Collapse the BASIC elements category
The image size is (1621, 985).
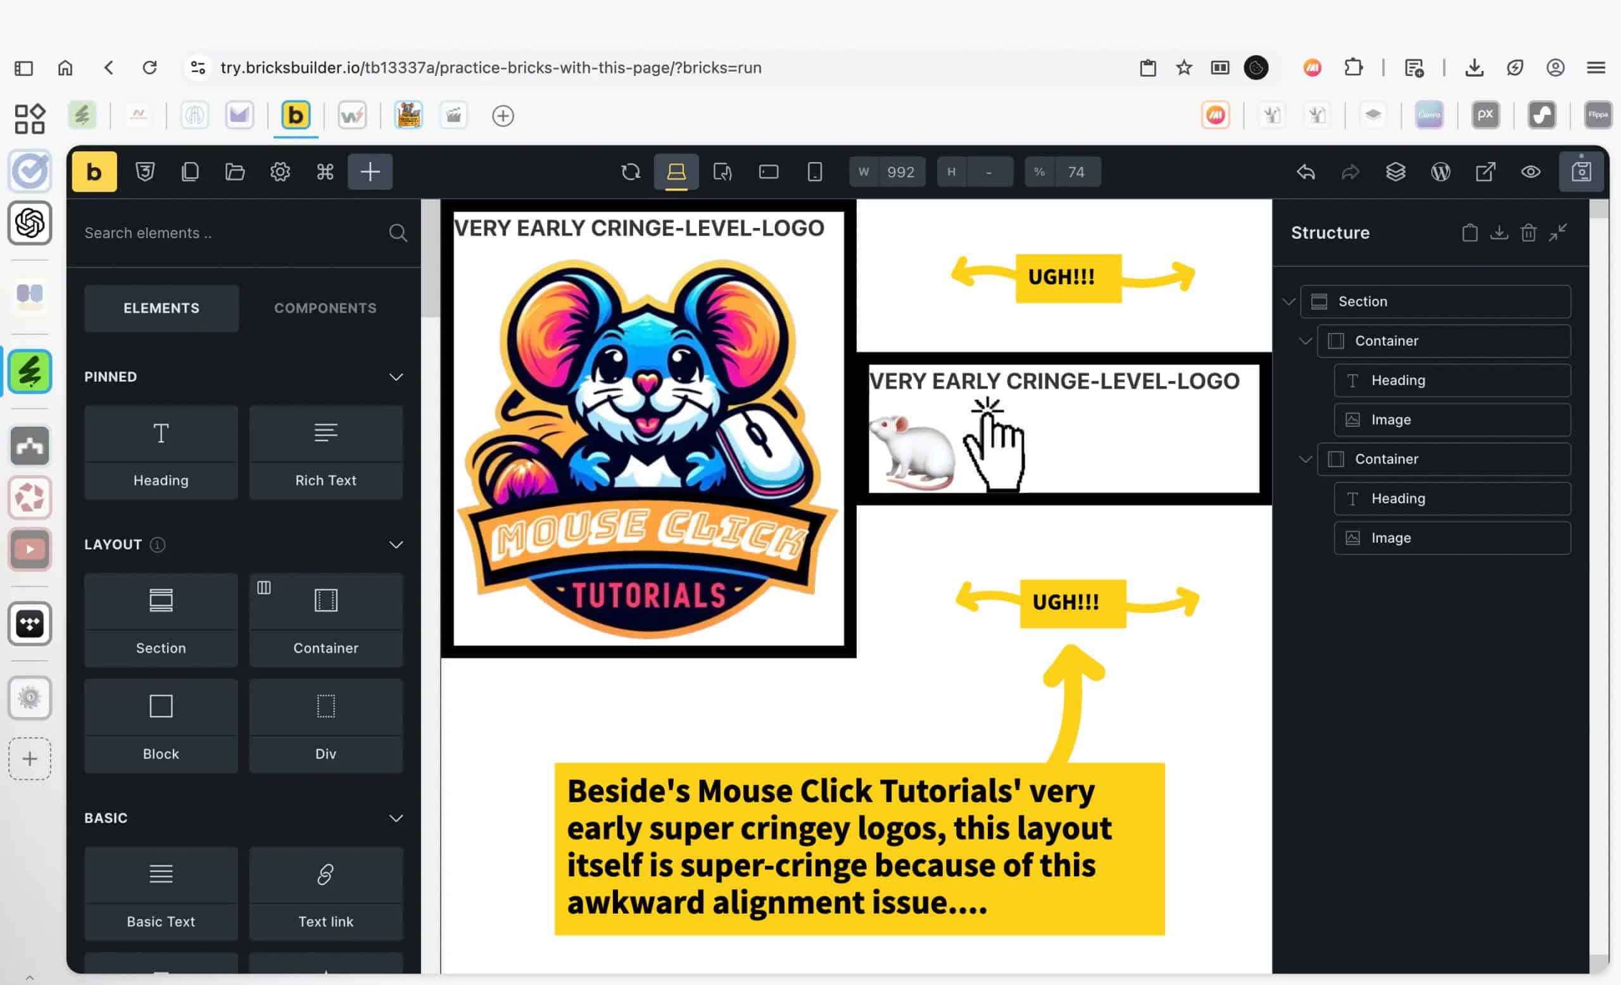point(395,818)
